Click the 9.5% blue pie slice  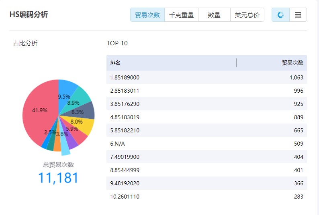click(x=65, y=91)
